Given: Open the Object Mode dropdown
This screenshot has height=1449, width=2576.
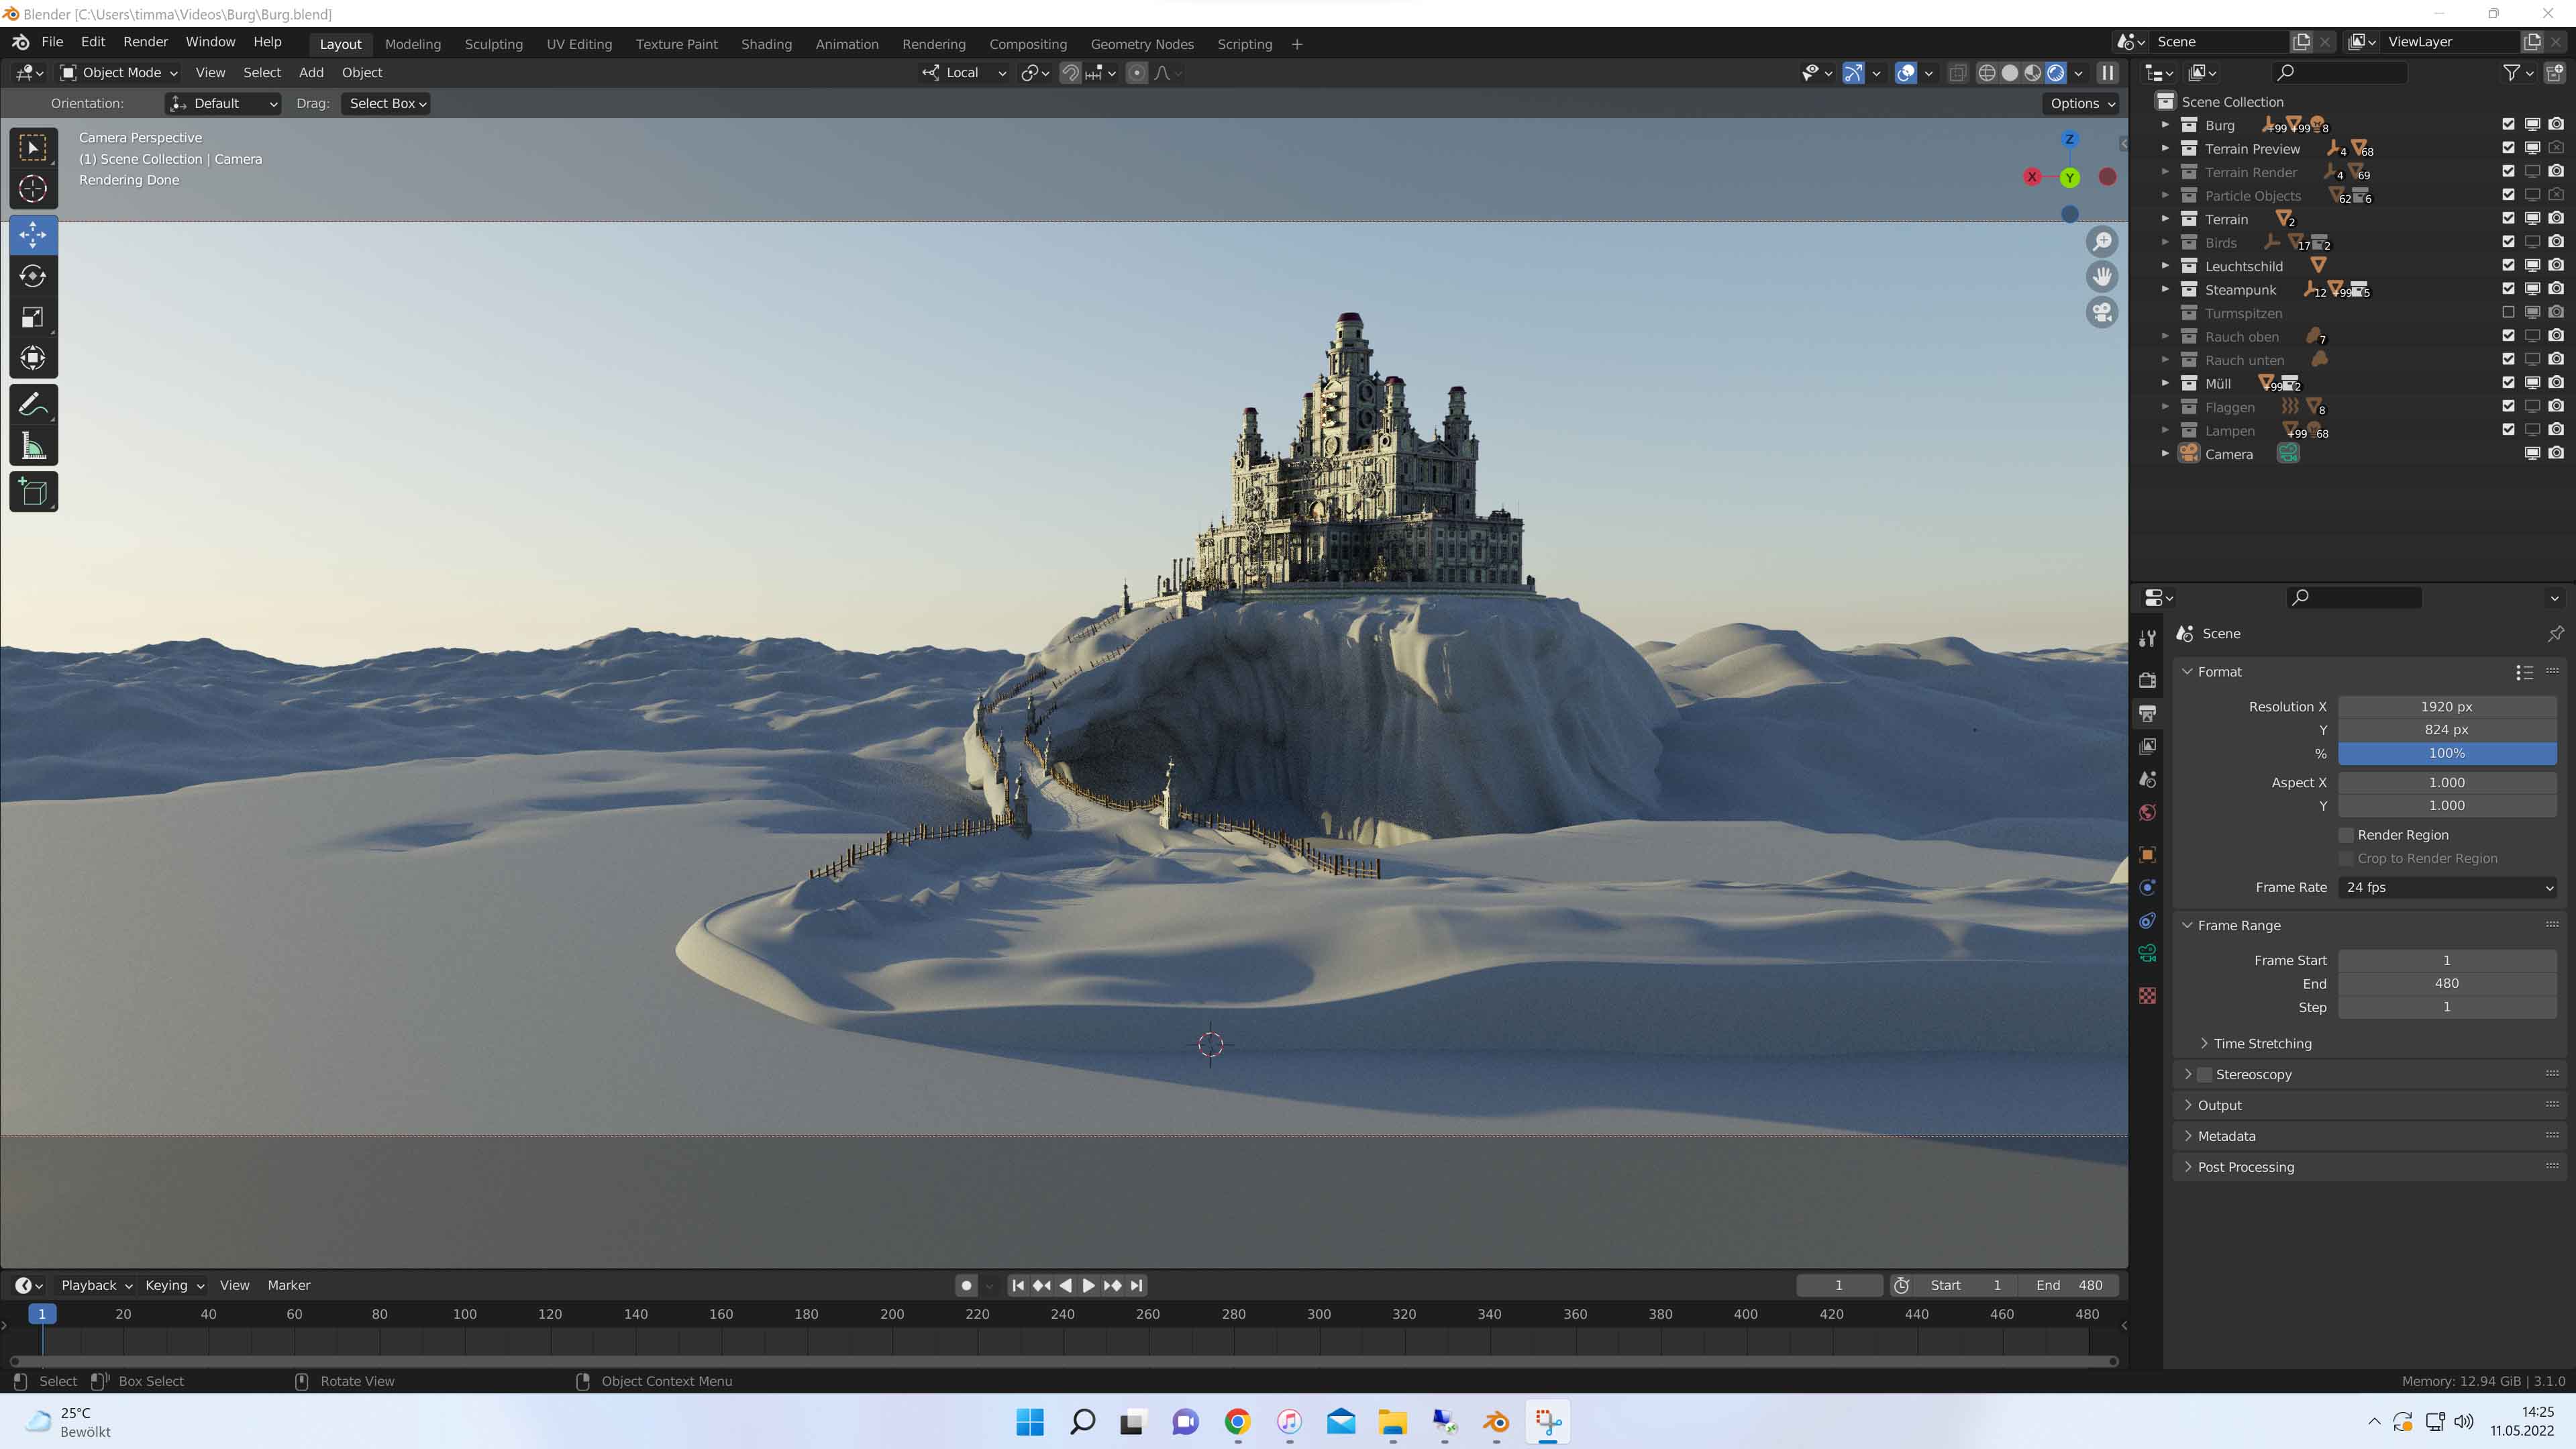Looking at the screenshot, I should click(118, 73).
